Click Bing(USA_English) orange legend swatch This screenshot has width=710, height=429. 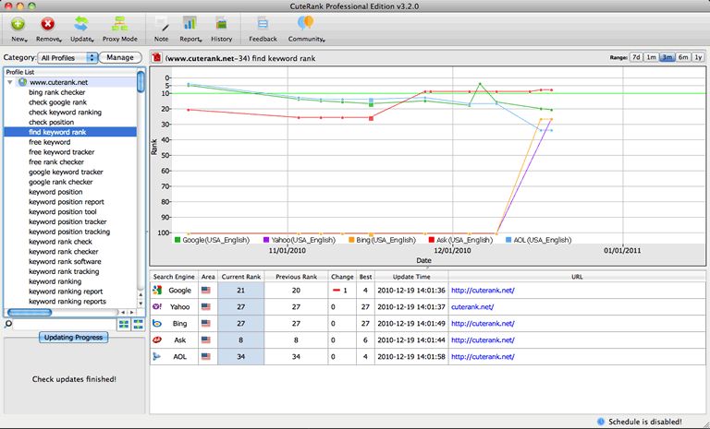tap(351, 240)
